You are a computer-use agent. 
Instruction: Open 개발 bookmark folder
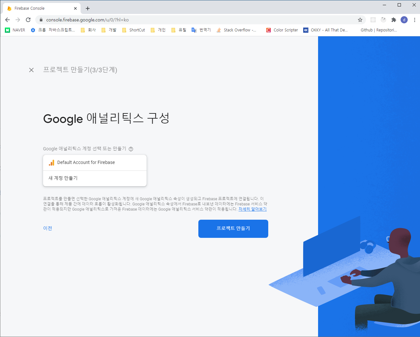(109, 30)
